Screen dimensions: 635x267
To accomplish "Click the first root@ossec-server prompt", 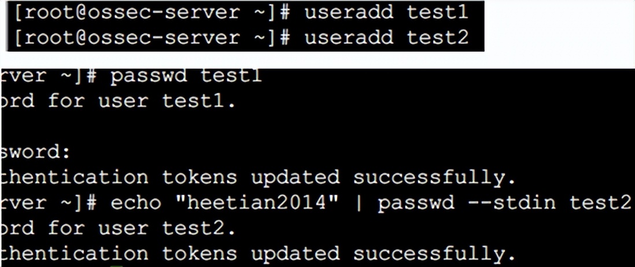I will pos(152,13).
